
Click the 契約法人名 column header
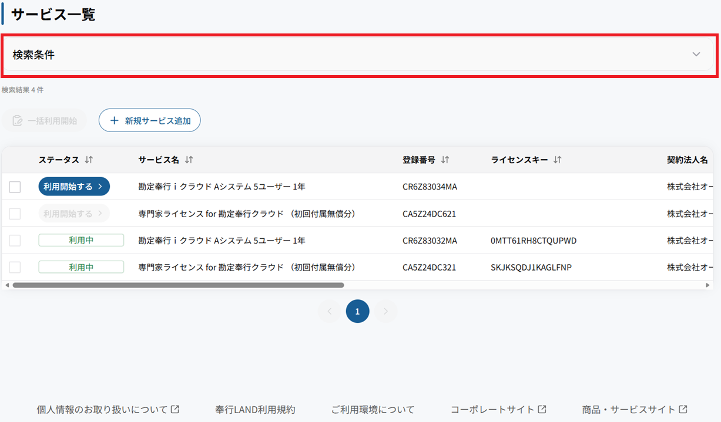(688, 160)
